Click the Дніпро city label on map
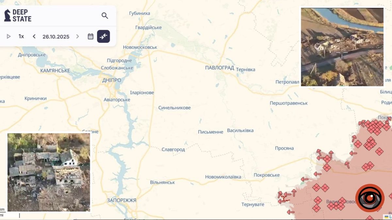 pyautogui.click(x=112, y=80)
